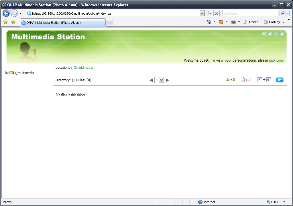293x206 pixels.
Task: Open the address bar URL dropdown
Action: pos(202,13)
